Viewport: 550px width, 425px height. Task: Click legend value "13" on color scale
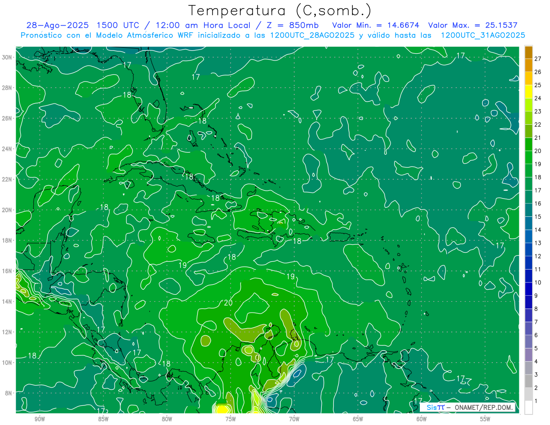click(x=538, y=243)
